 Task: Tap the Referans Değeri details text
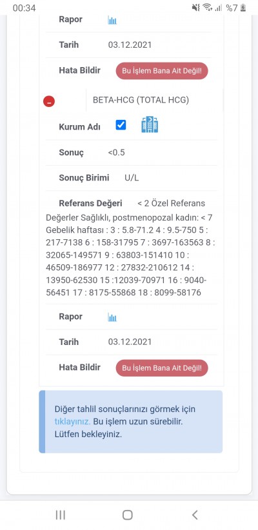click(x=131, y=248)
